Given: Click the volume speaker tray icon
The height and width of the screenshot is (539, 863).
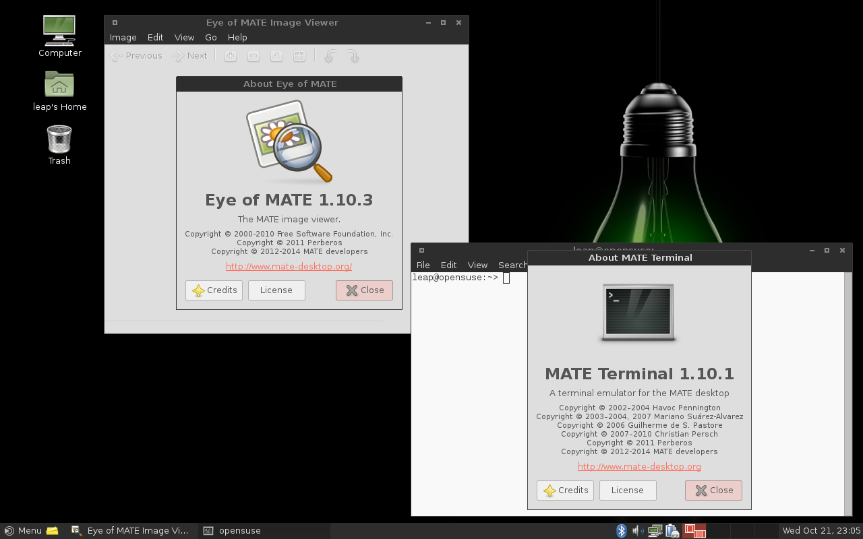Looking at the screenshot, I should [637, 531].
